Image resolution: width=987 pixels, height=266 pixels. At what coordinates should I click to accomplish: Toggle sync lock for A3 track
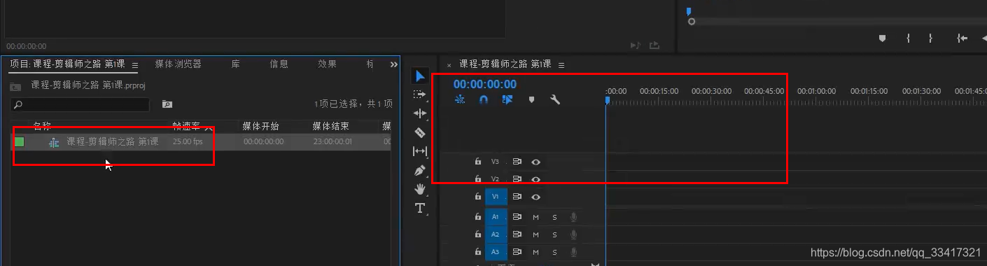pos(517,252)
